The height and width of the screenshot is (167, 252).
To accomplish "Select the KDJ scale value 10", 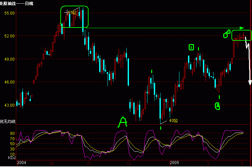I will pos(12,154).
